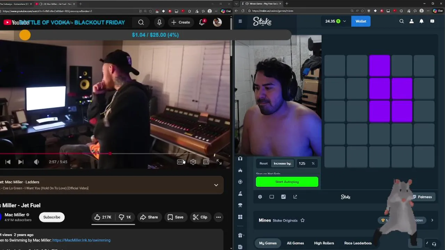The width and height of the screenshot is (445, 250).
Task: Click the revealed purple tile in Mines top row
Action: 379,65
